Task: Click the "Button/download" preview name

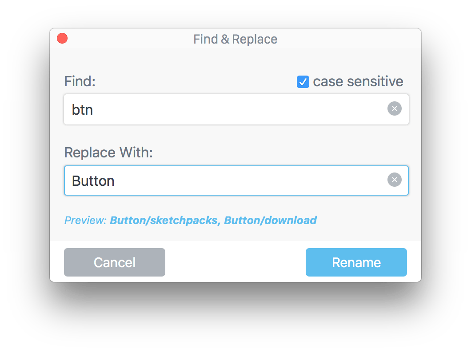Action: [x=270, y=220]
